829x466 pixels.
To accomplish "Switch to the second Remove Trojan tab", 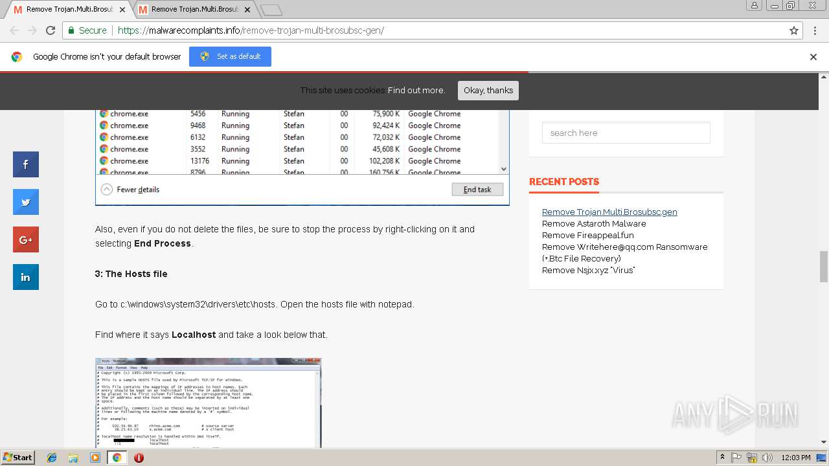I will pyautogui.click(x=195, y=10).
